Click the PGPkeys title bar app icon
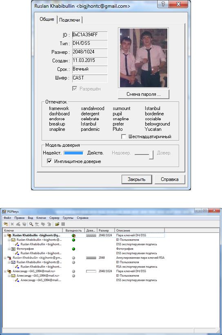222x335 pixels. [x=4, y=212]
